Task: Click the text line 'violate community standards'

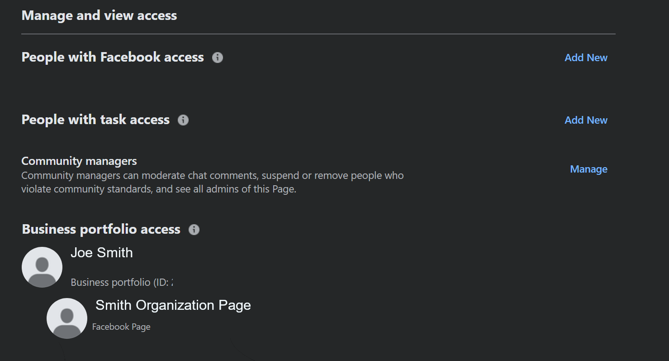Action: coord(158,189)
